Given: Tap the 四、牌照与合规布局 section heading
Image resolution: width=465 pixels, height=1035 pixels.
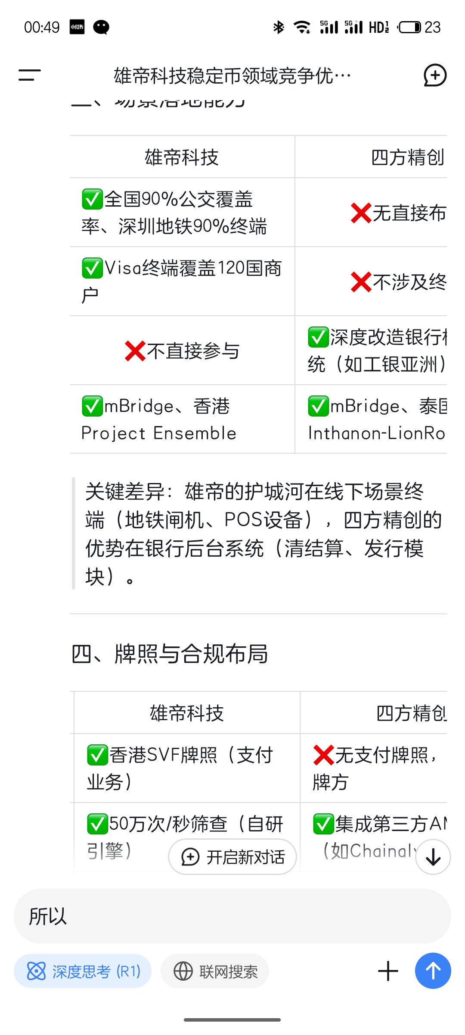Looking at the screenshot, I should [170, 654].
